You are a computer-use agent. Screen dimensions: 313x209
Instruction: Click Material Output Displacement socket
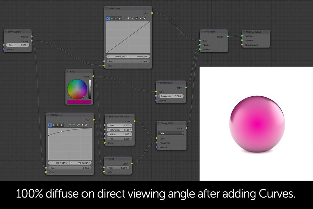(242, 45)
